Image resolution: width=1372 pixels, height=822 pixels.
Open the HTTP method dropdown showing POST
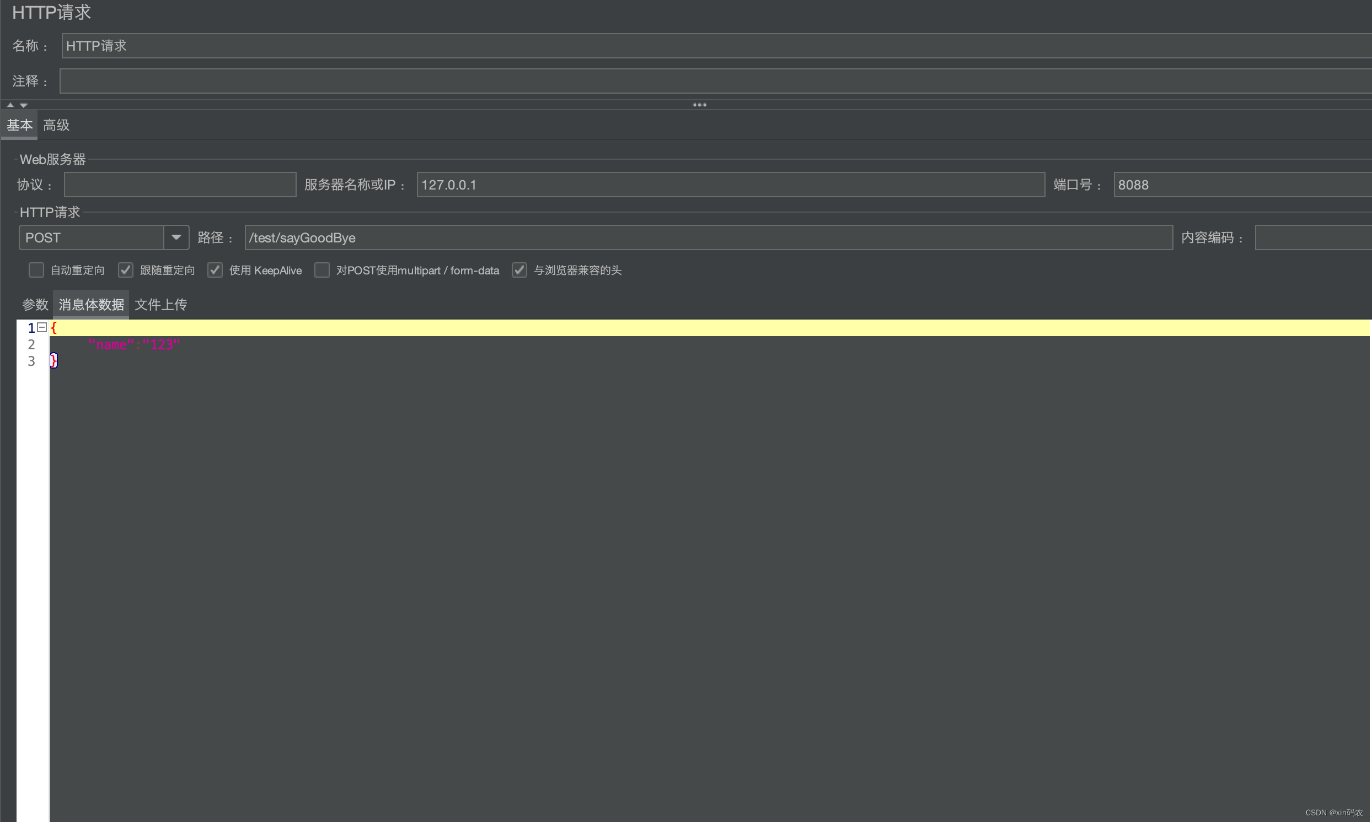(x=176, y=237)
